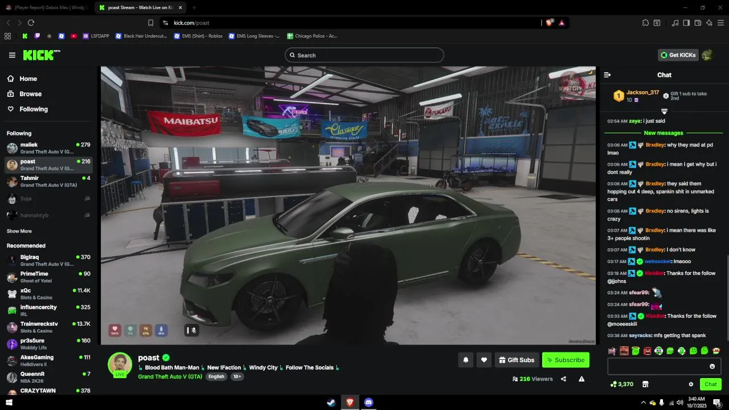The height and width of the screenshot is (410, 729).
Task: Open Brave Wallet icon
Action: click(698, 23)
